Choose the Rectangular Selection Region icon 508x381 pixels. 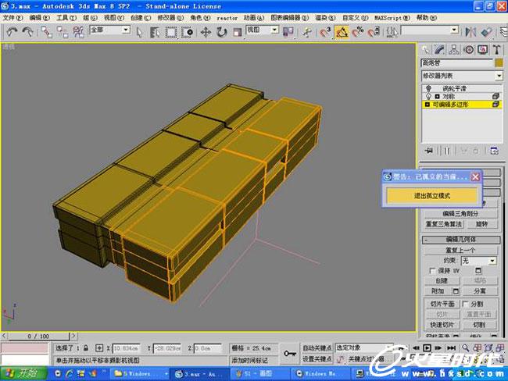point(171,32)
